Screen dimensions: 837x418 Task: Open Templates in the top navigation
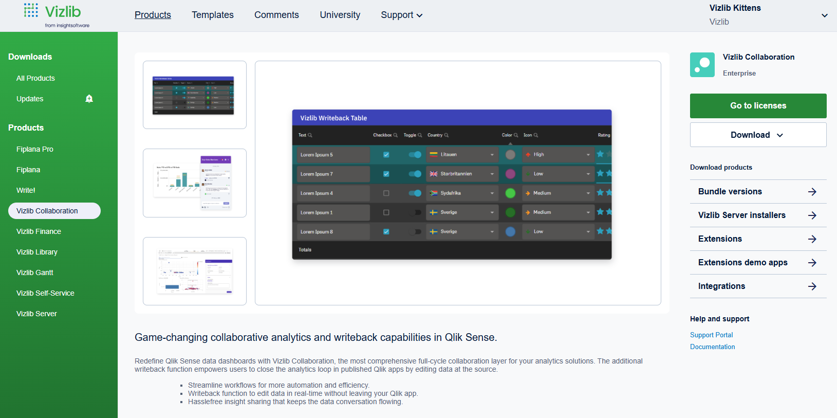[213, 15]
